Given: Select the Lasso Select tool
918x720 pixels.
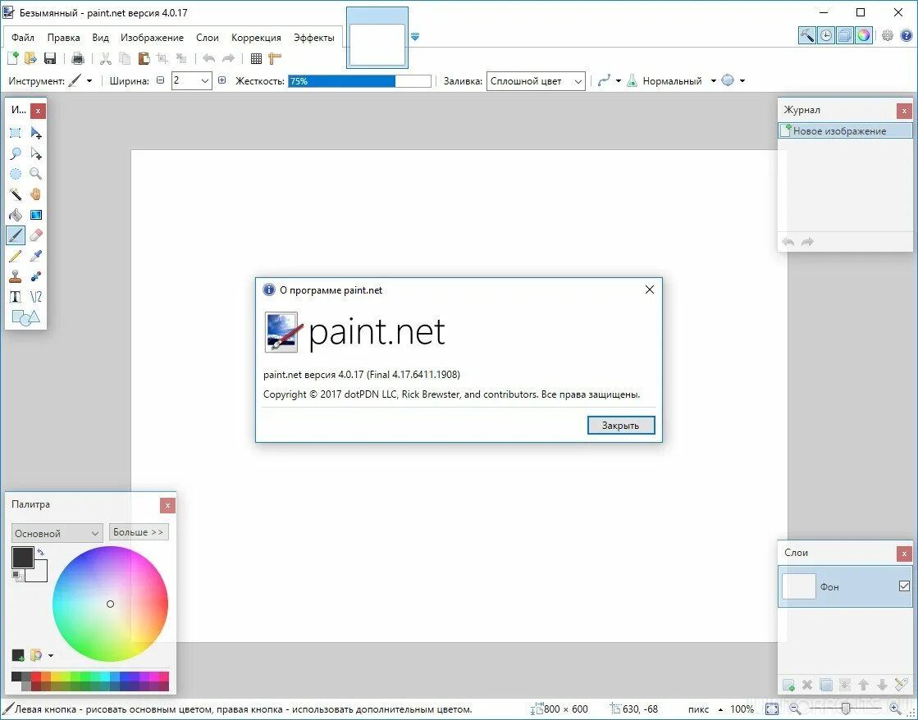Looking at the screenshot, I should pyautogui.click(x=16, y=153).
